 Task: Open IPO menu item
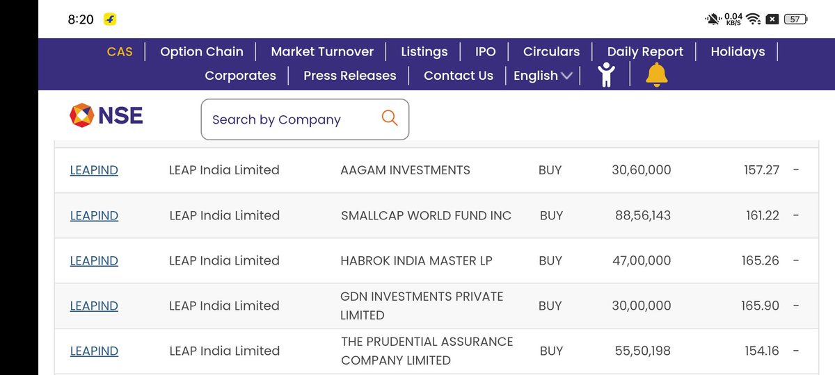click(x=486, y=51)
